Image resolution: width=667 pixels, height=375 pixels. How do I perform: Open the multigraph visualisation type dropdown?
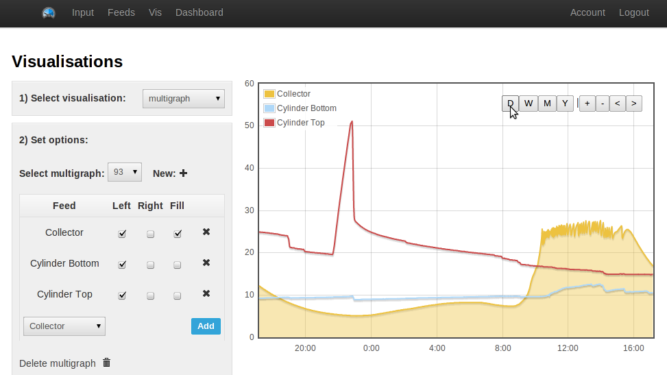[183, 99]
